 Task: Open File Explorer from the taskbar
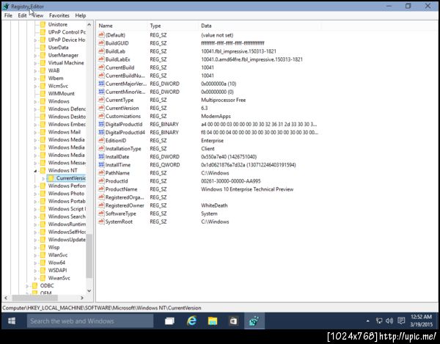pos(213,321)
